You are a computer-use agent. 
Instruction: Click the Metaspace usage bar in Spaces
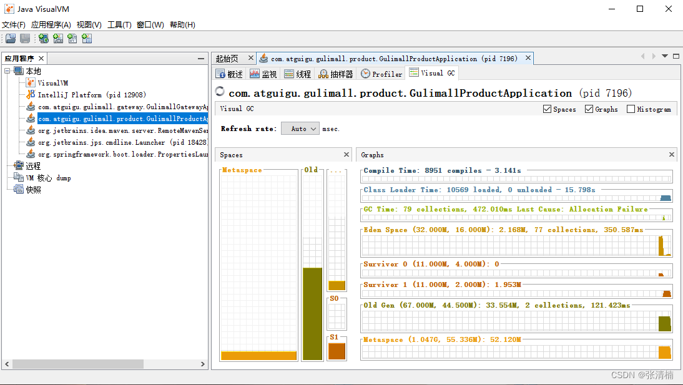[258, 356]
